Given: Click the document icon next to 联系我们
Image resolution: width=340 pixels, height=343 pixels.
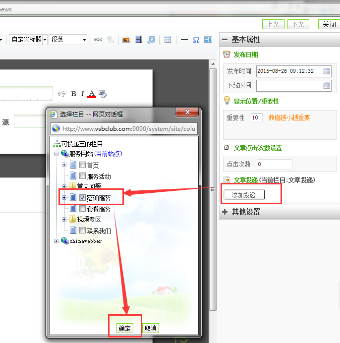Looking at the screenshot, I should pyautogui.click(x=73, y=230).
